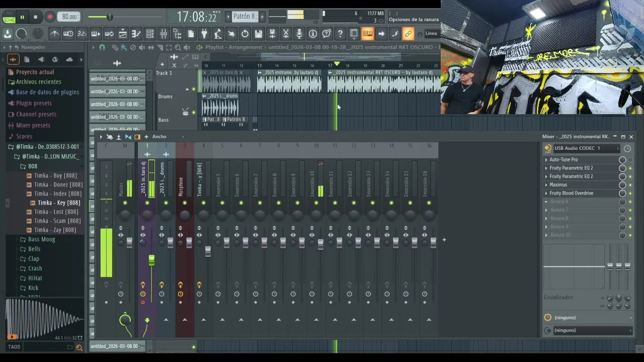644x362 pixels.
Task: Click the microphone recording icon
Action: [x=299, y=34]
